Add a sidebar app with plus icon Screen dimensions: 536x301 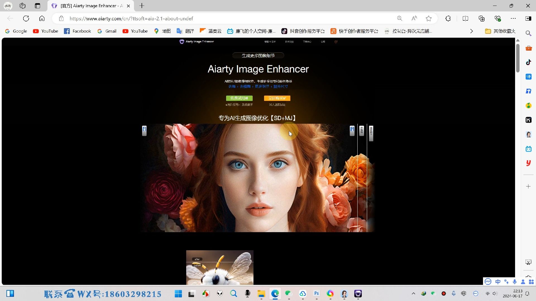pos(528,186)
